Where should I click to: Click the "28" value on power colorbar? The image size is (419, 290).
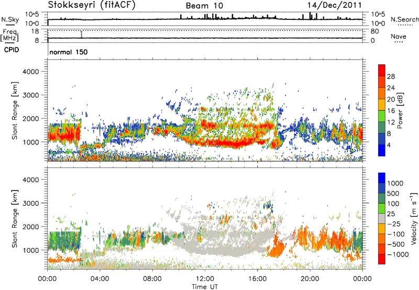pos(391,76)
